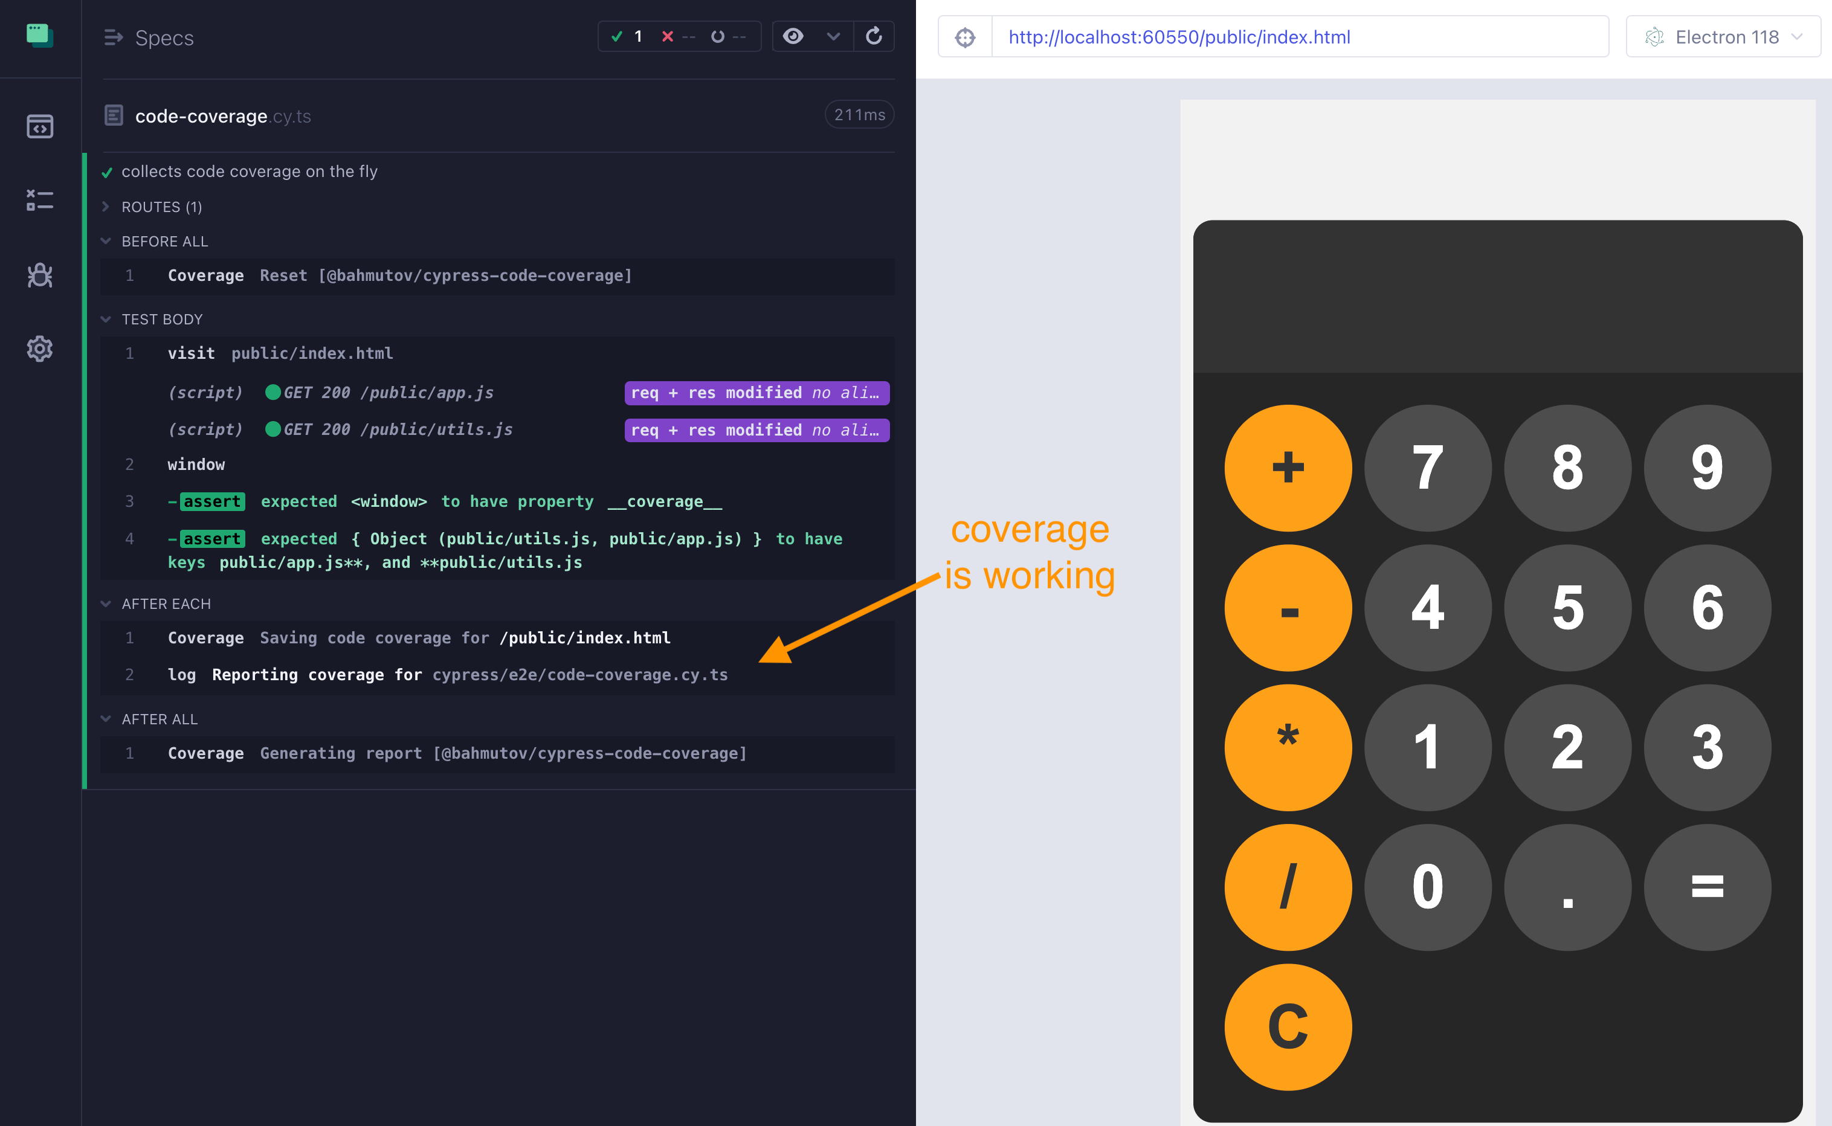Click the passed tests count
The image size is (1832, 1126).
pyautogui.click(x=627, y=36)
